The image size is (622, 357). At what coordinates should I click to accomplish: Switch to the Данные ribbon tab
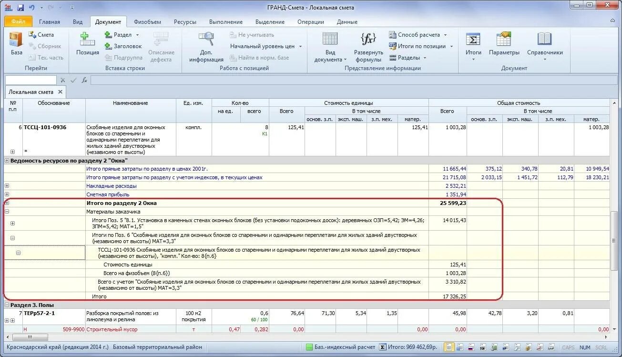pos(347,22)
